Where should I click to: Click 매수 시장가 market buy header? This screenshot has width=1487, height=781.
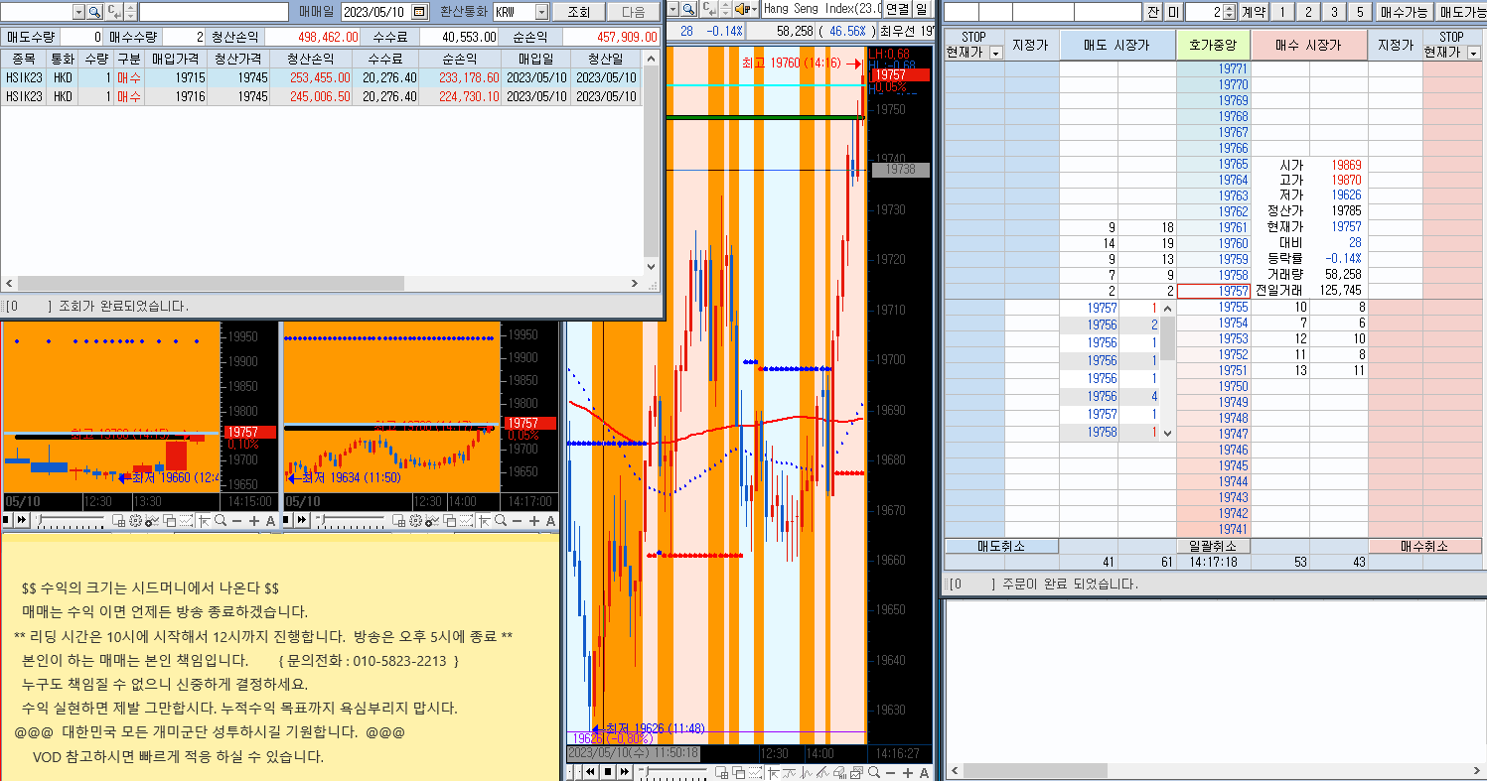point(1309,46)
